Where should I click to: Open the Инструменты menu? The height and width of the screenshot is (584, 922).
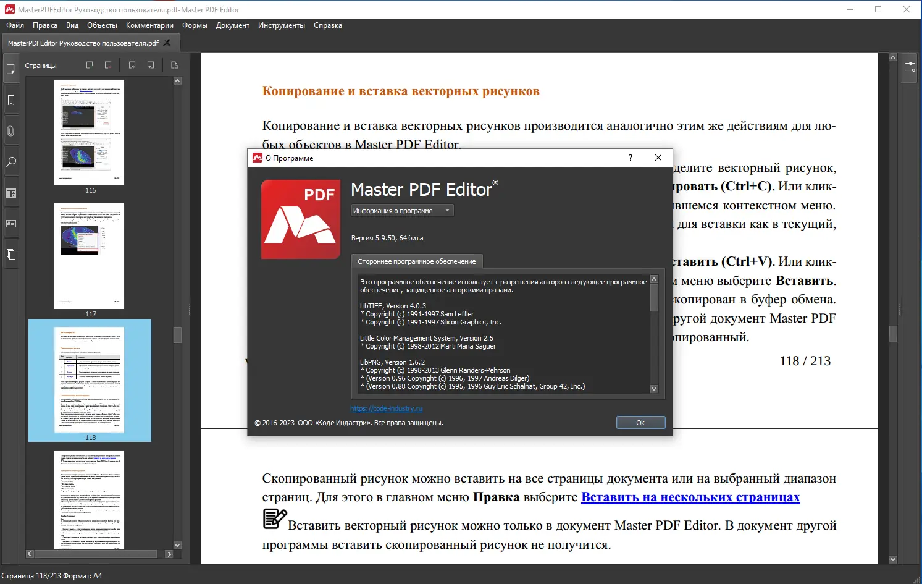282,25
